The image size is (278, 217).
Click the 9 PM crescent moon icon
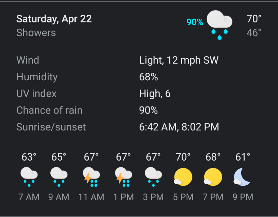point(242,177)
